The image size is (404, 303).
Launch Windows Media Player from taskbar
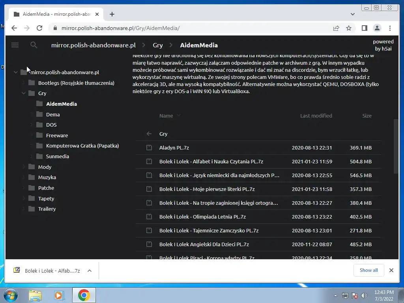[x=59, y=295]
